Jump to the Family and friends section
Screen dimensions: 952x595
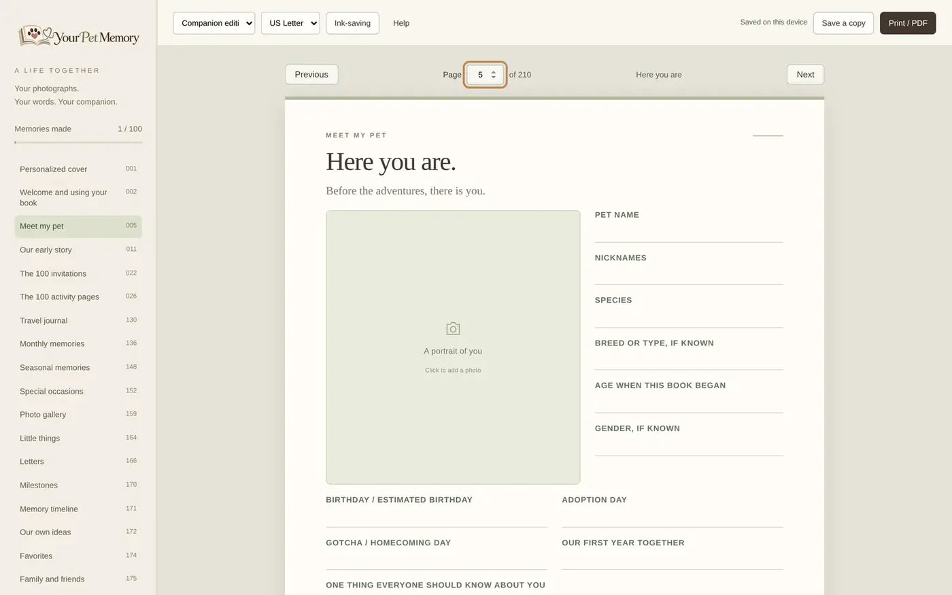78,579
